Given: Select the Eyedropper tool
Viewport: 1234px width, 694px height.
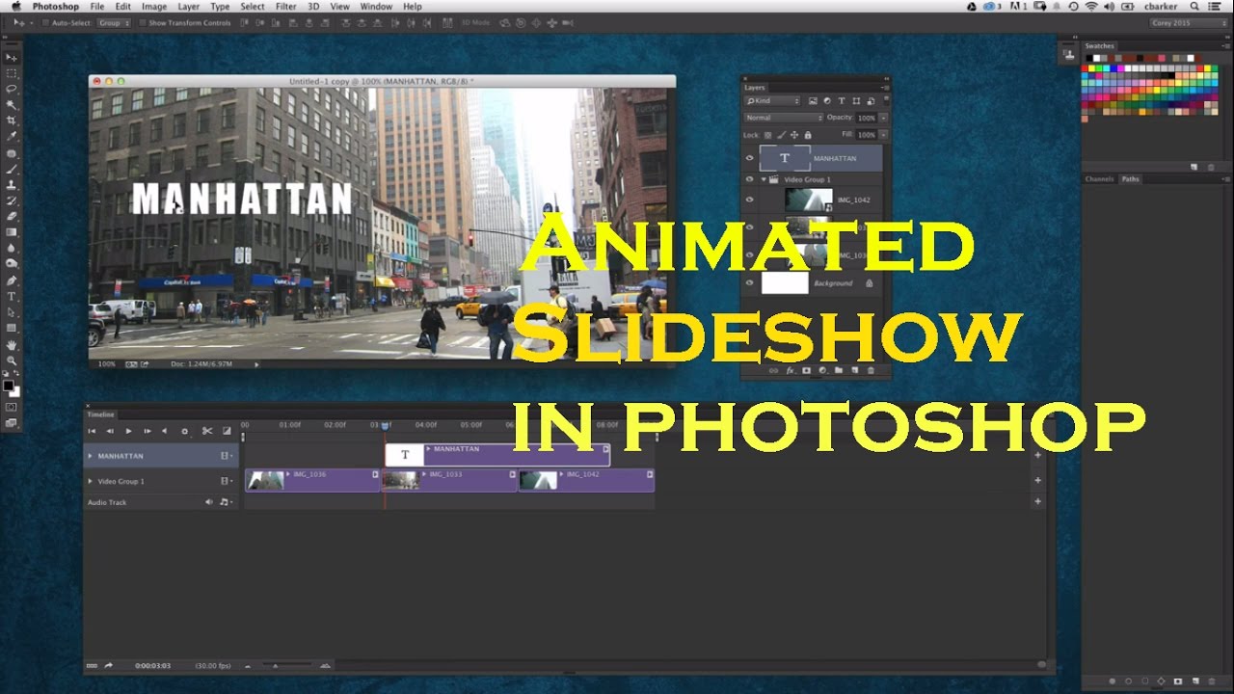Looking at the screenshot, I should (12, 137).
